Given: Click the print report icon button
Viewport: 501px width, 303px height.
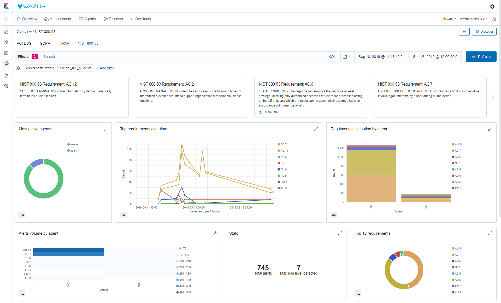Looking at the screenshot, I should pyautogui.click(x=464, y=32).
